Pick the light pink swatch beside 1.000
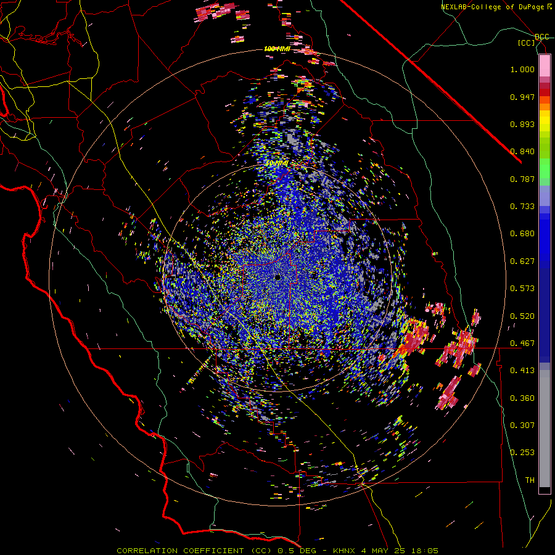 [x=545, y=66]
